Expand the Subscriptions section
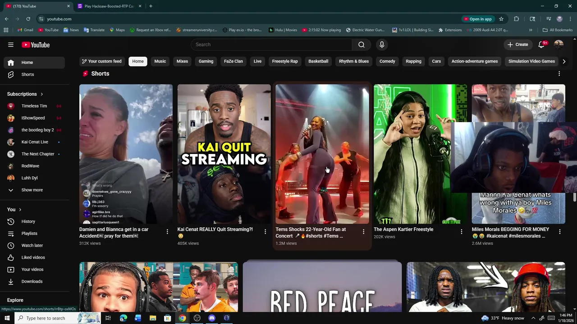Screen dimensions: 577x324 (x=25, y=94)
